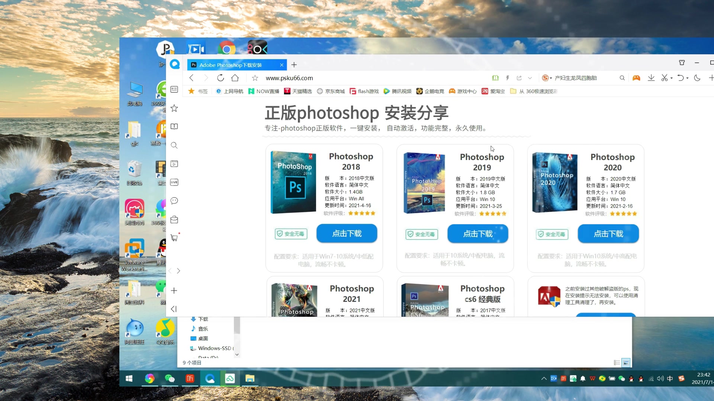Open the video icon in browser sidebar
The width and height of the screenshot is (714, 401).
[174, 164]
